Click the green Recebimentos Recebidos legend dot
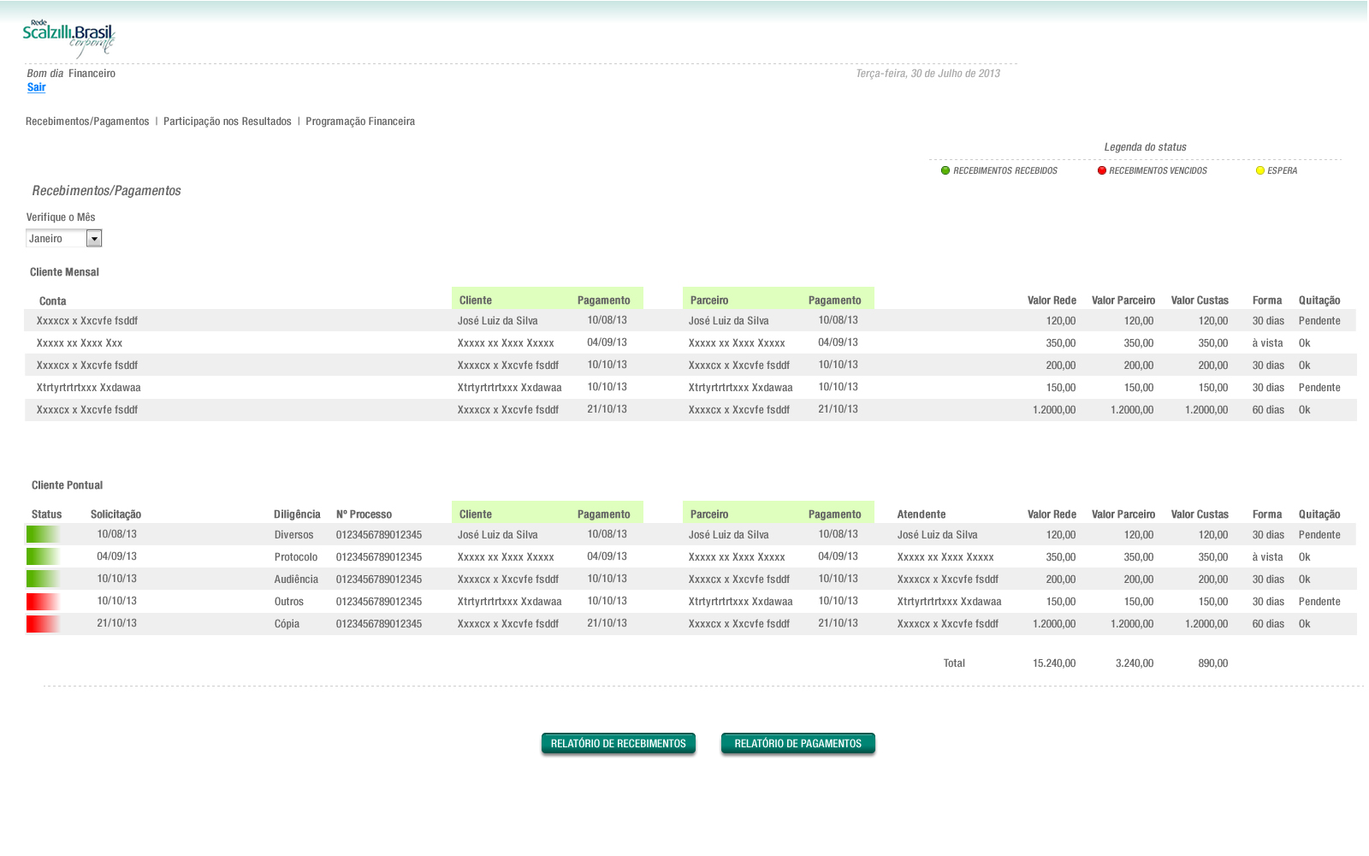The image size is (1369, 856). (x=945, y=170)
